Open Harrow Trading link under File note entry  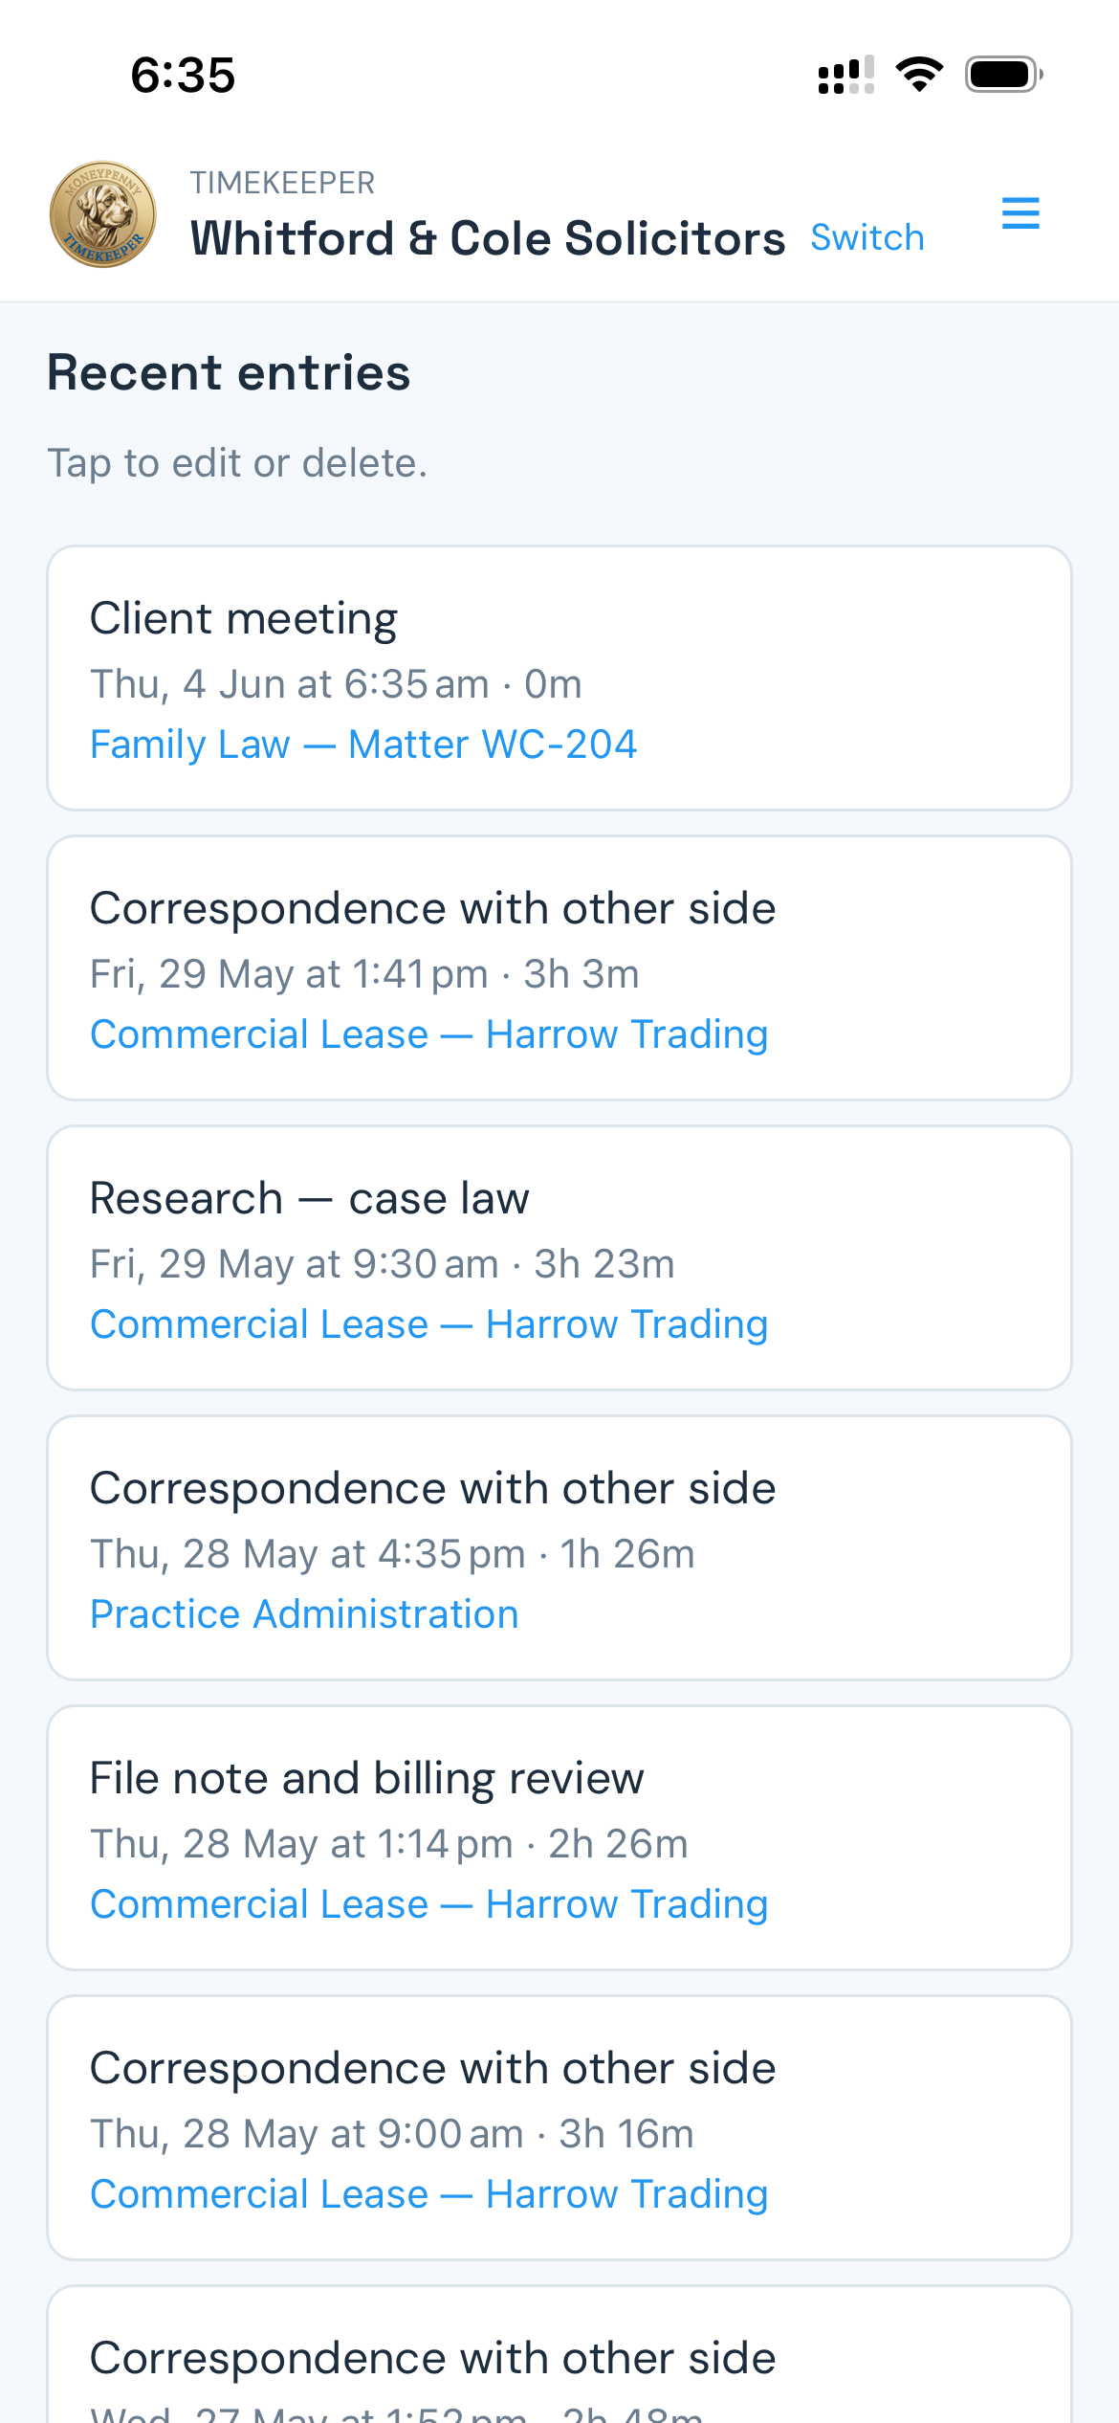tap(429, 1904)
